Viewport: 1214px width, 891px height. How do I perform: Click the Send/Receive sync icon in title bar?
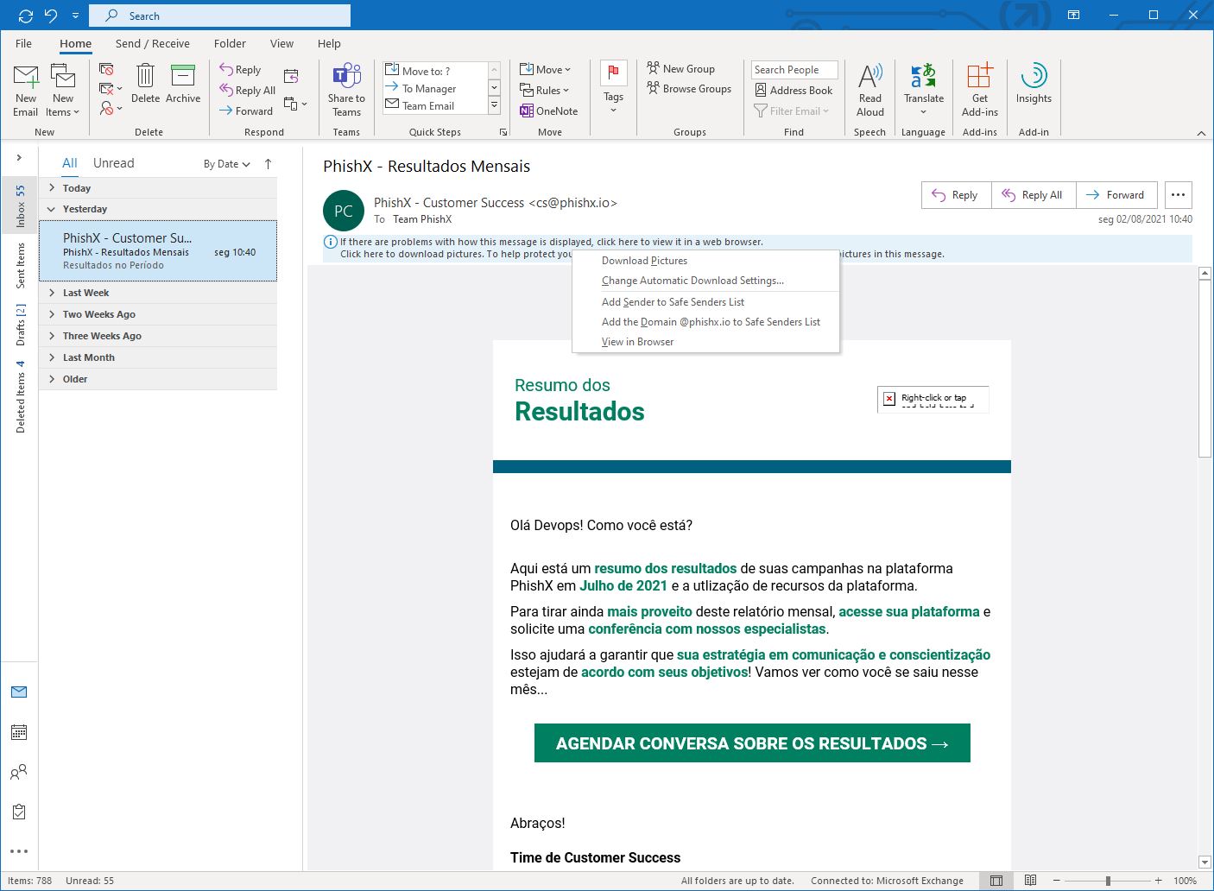pos(25,16)
